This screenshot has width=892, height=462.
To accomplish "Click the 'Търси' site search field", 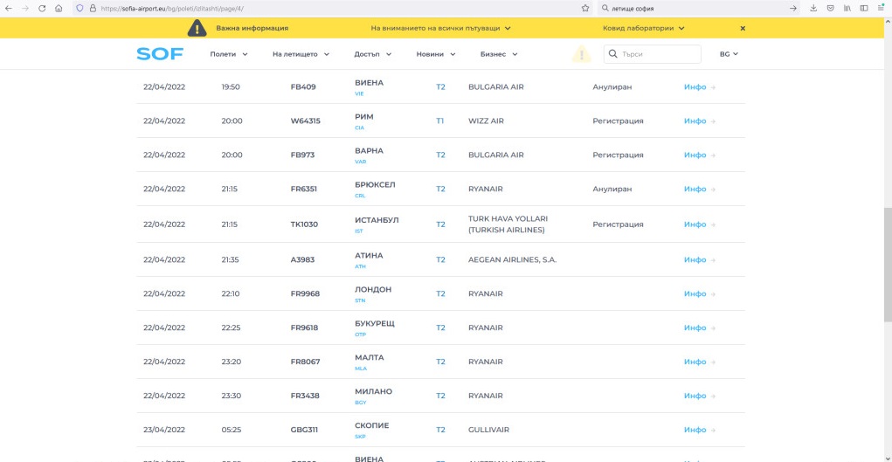I will click(652, 54).
